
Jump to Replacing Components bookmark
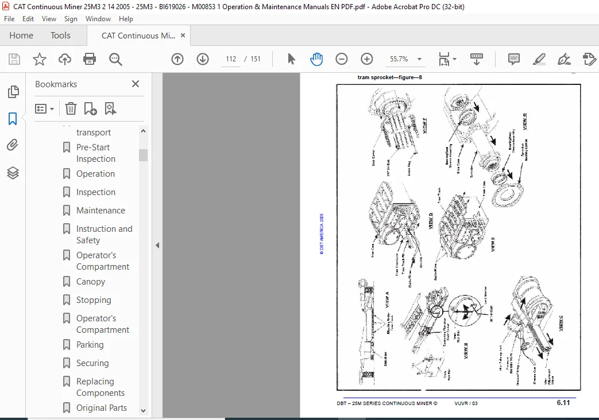100,387
